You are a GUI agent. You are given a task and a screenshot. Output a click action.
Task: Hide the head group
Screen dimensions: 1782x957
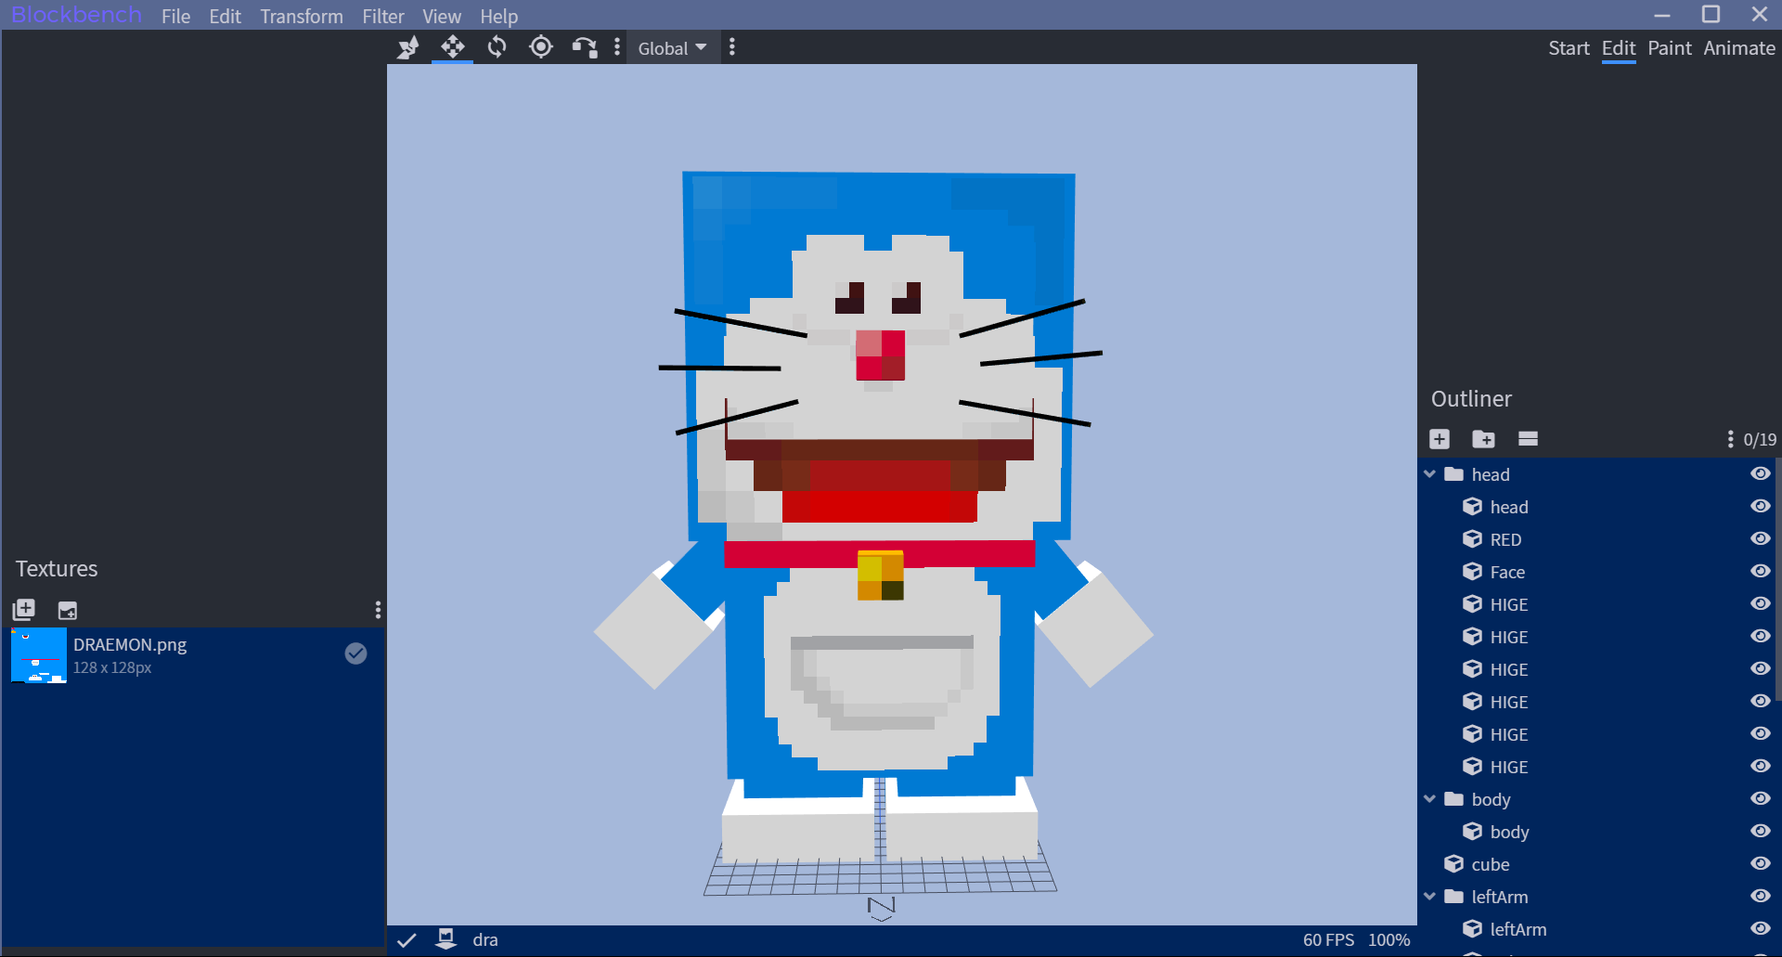click(1760, 474)
